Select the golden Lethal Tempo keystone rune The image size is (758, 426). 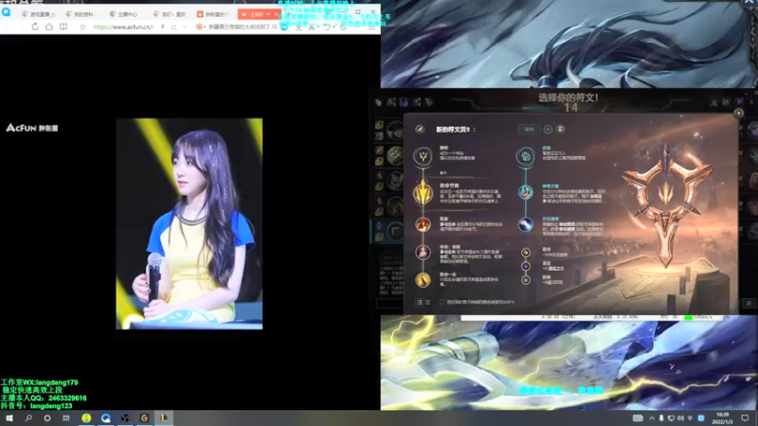423,194
